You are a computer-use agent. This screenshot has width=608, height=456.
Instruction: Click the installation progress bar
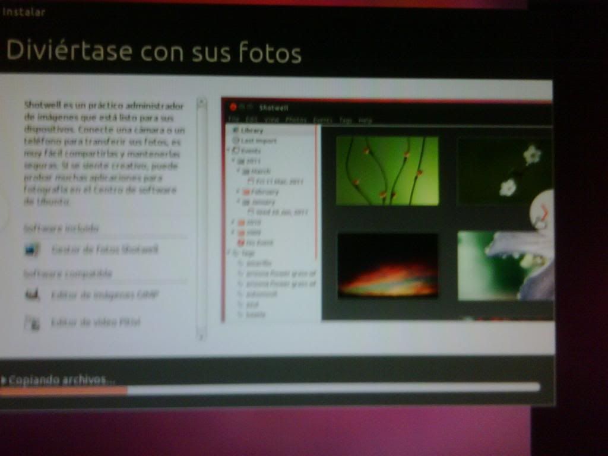click(270, 389)
